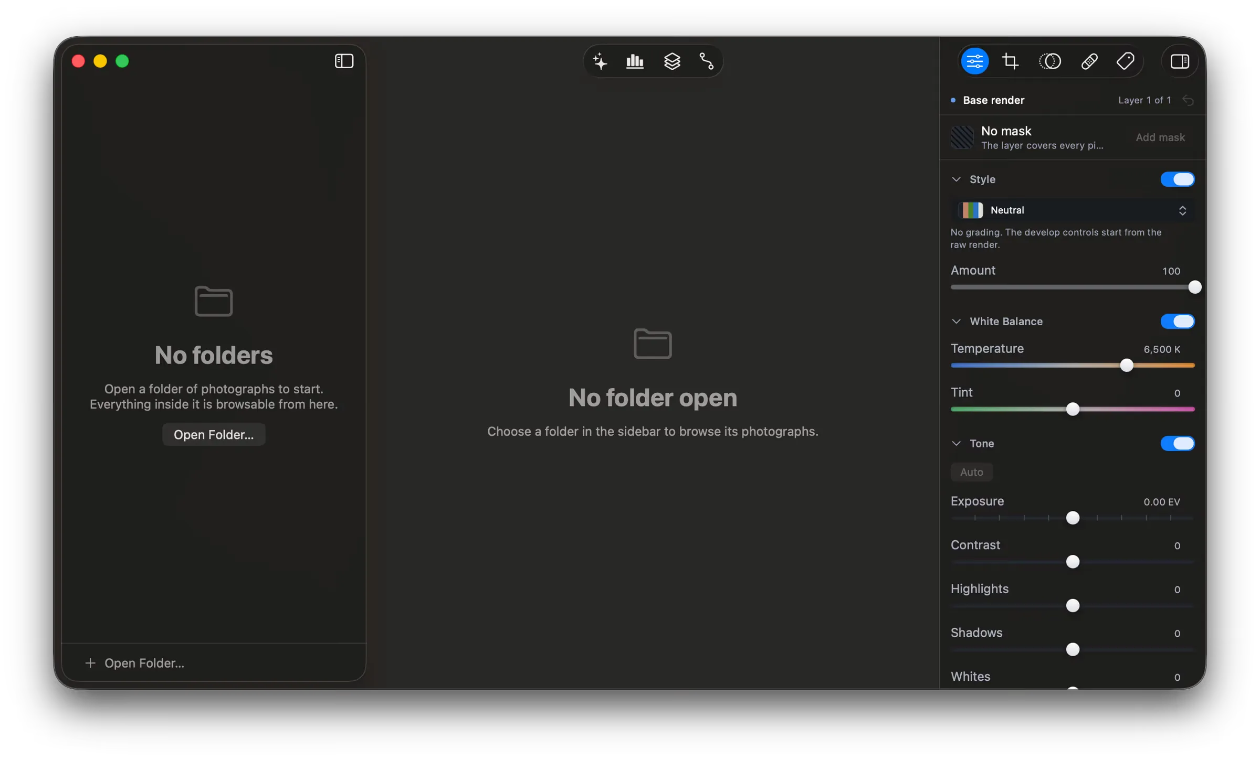1260x760 pixels.
Task: Collapse the Style section chevron
Action: (956, 179)
